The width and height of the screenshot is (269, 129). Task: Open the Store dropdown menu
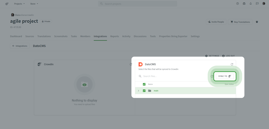[34, 4]
